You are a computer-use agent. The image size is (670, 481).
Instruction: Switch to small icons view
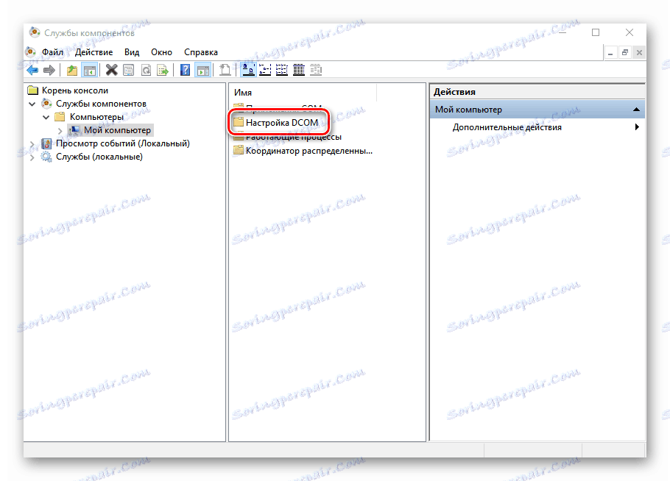(x=265, y=70)
